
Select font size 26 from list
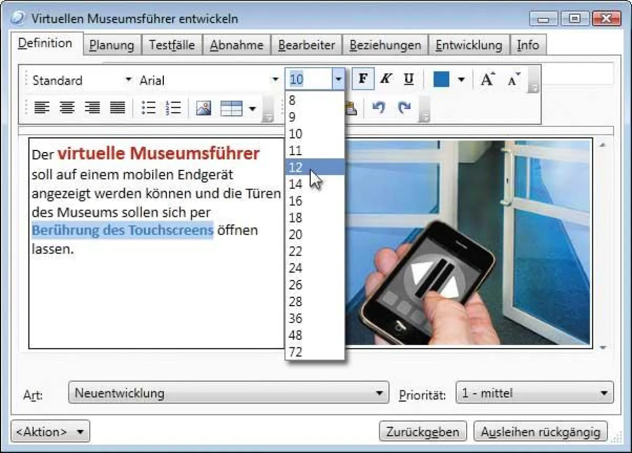(315, 285)
